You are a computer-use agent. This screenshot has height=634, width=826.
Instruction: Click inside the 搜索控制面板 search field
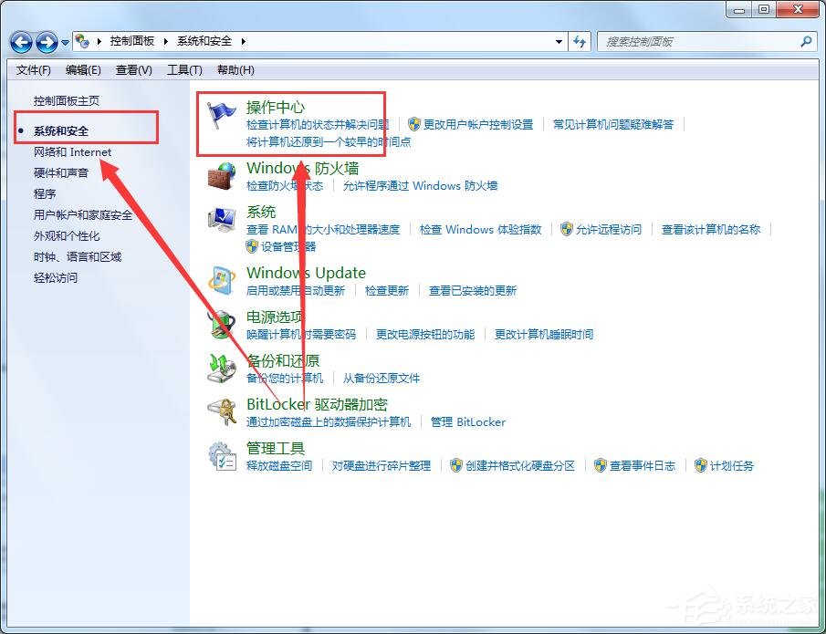[x=703, y=41]
